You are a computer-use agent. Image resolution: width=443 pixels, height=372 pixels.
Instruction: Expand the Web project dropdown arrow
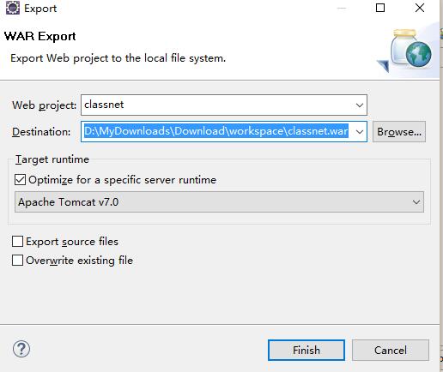point(360,105)
